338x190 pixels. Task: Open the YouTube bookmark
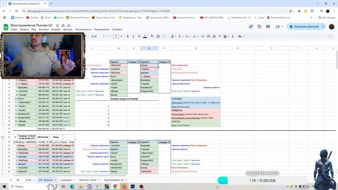click(32, 17)
